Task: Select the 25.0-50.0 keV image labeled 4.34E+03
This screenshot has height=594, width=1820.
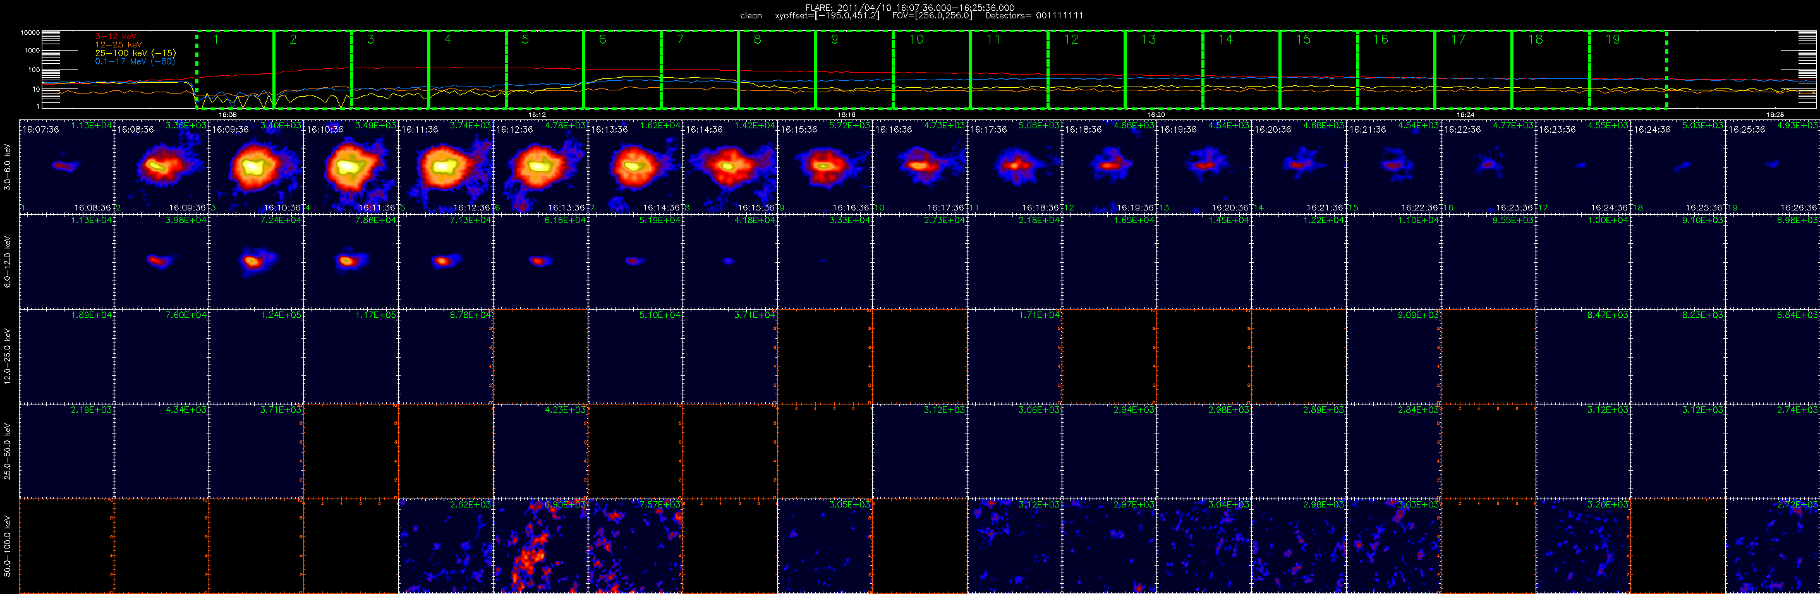Action: (x=161, y=451)
